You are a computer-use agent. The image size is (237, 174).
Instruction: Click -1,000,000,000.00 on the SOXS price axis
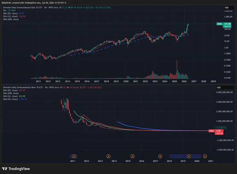coord(225,140)
